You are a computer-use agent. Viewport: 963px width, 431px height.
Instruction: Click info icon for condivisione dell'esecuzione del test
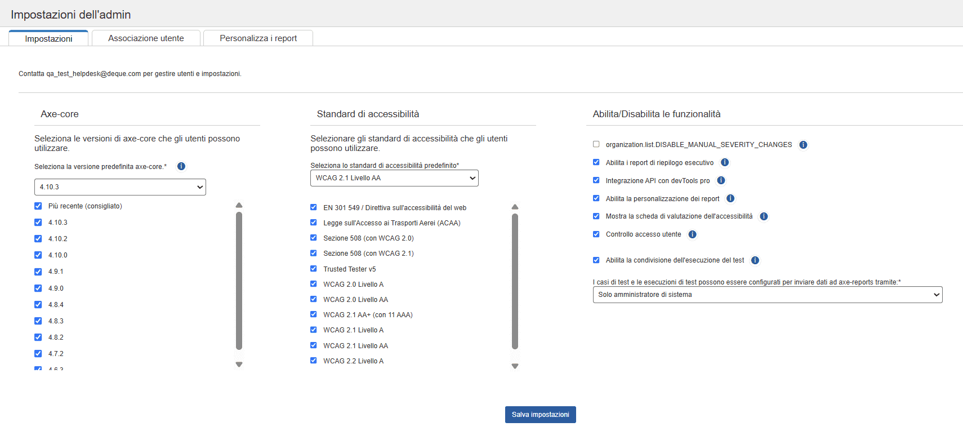click(755, 260)
